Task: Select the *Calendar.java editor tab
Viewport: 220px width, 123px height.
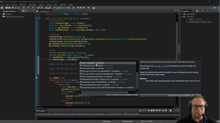Action: click(x=44, y=11)
